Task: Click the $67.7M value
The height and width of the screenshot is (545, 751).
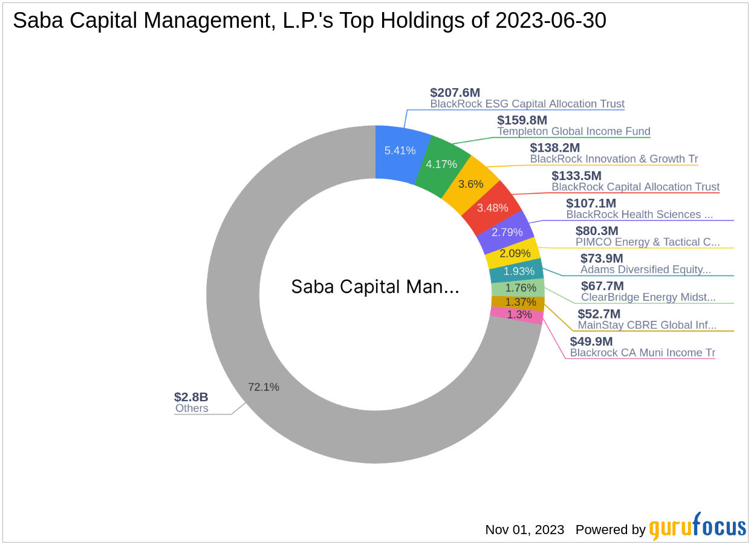Action: (602, 286)
